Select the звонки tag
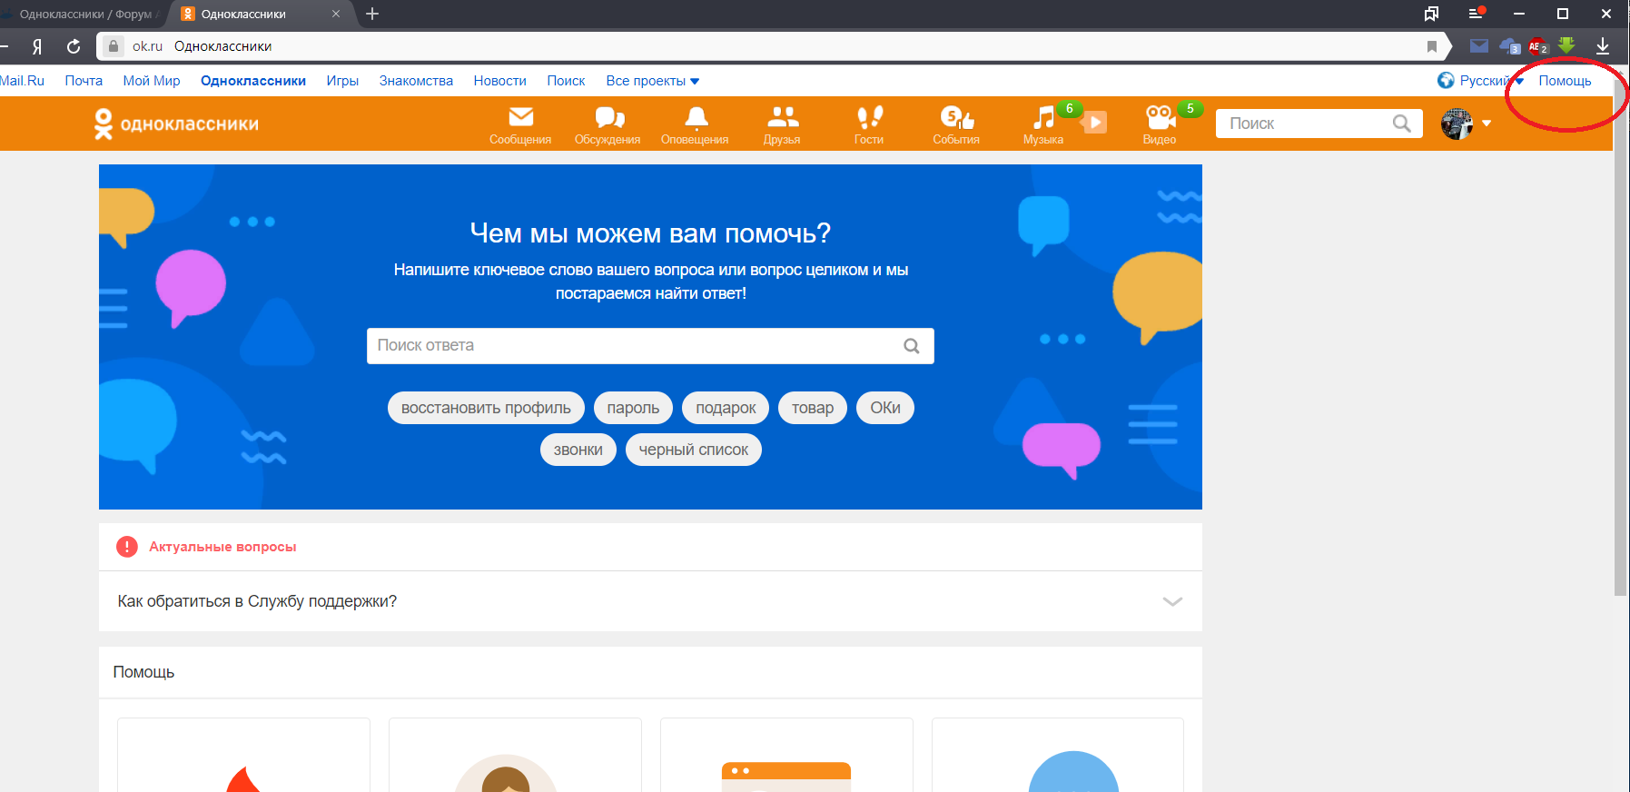Screen dimensions: 1630x792 coord(578,450)
